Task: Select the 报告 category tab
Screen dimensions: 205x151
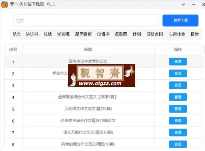Action: pos(195,34)
